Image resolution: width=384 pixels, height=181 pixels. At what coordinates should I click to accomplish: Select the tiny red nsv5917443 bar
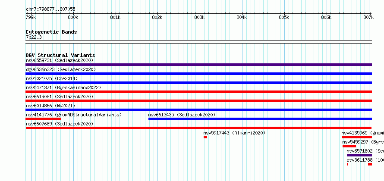(205, 137)
